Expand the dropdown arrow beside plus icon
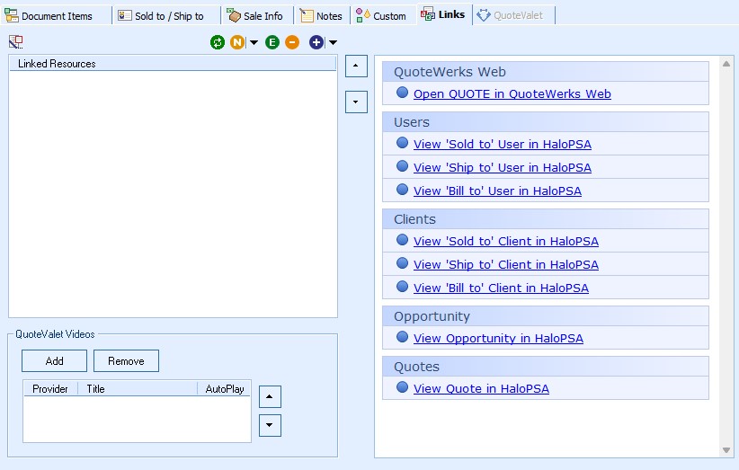 (334, 43)
